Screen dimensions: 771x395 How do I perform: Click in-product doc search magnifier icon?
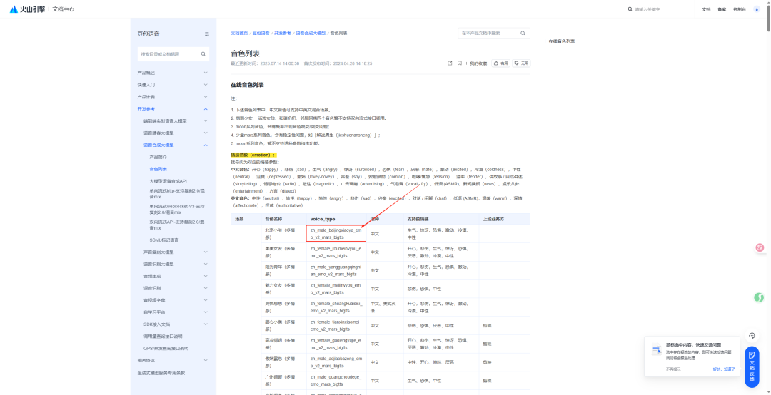point(523,33)
